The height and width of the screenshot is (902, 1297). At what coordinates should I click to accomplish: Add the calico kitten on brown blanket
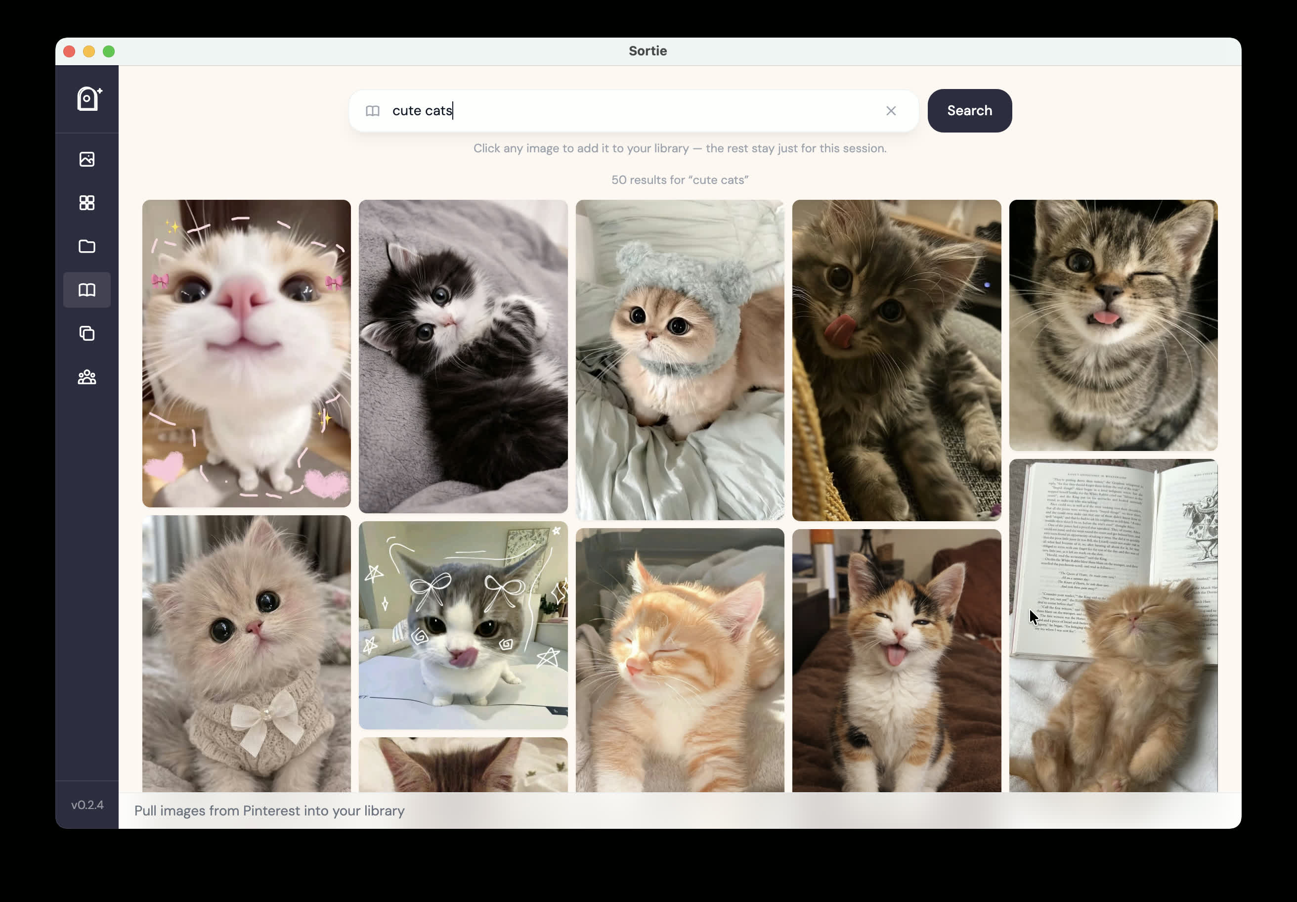(896, 660)
